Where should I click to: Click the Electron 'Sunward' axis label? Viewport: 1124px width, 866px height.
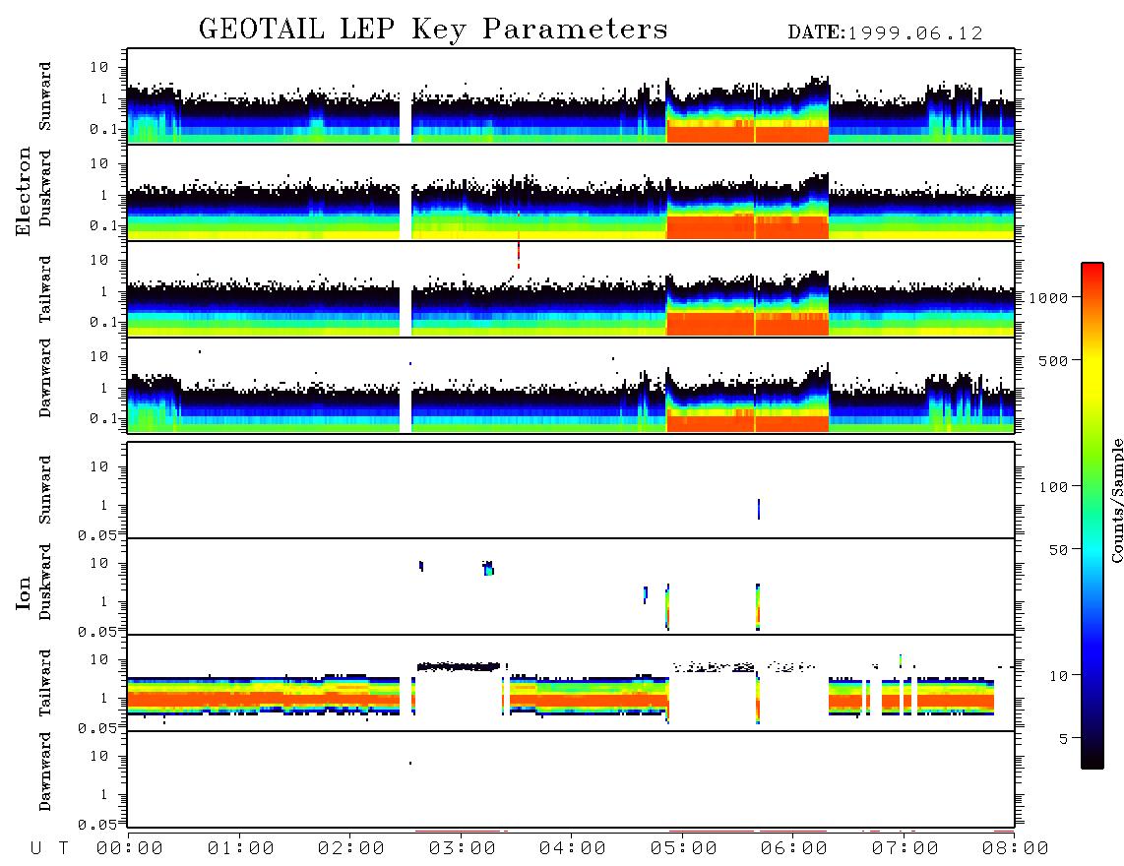[45, 96]
